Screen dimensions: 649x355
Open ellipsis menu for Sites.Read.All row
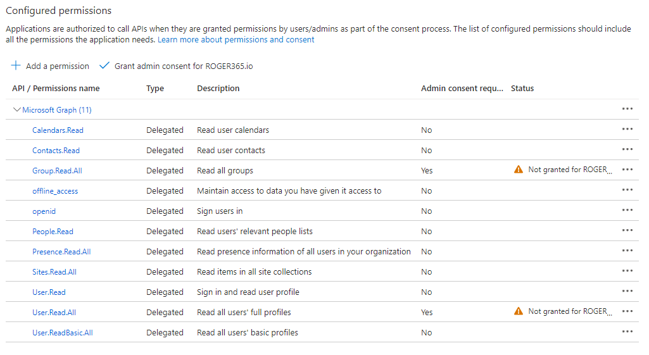click(627, 271)
